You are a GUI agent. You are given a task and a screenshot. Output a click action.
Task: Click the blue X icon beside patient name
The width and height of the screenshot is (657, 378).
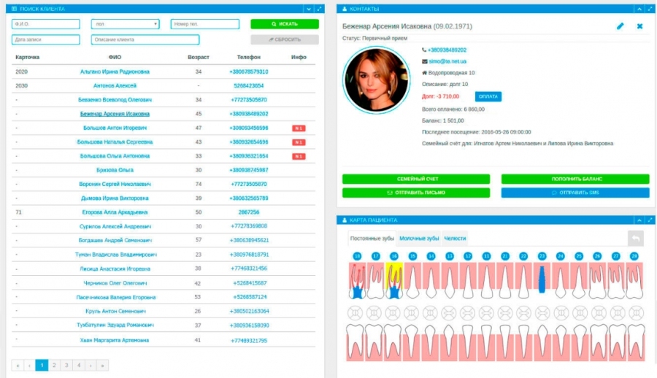coord(639,26)
